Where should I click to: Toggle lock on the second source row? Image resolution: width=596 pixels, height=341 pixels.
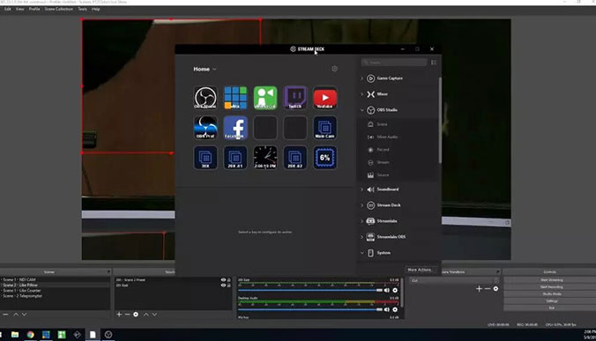coord(229,285)
